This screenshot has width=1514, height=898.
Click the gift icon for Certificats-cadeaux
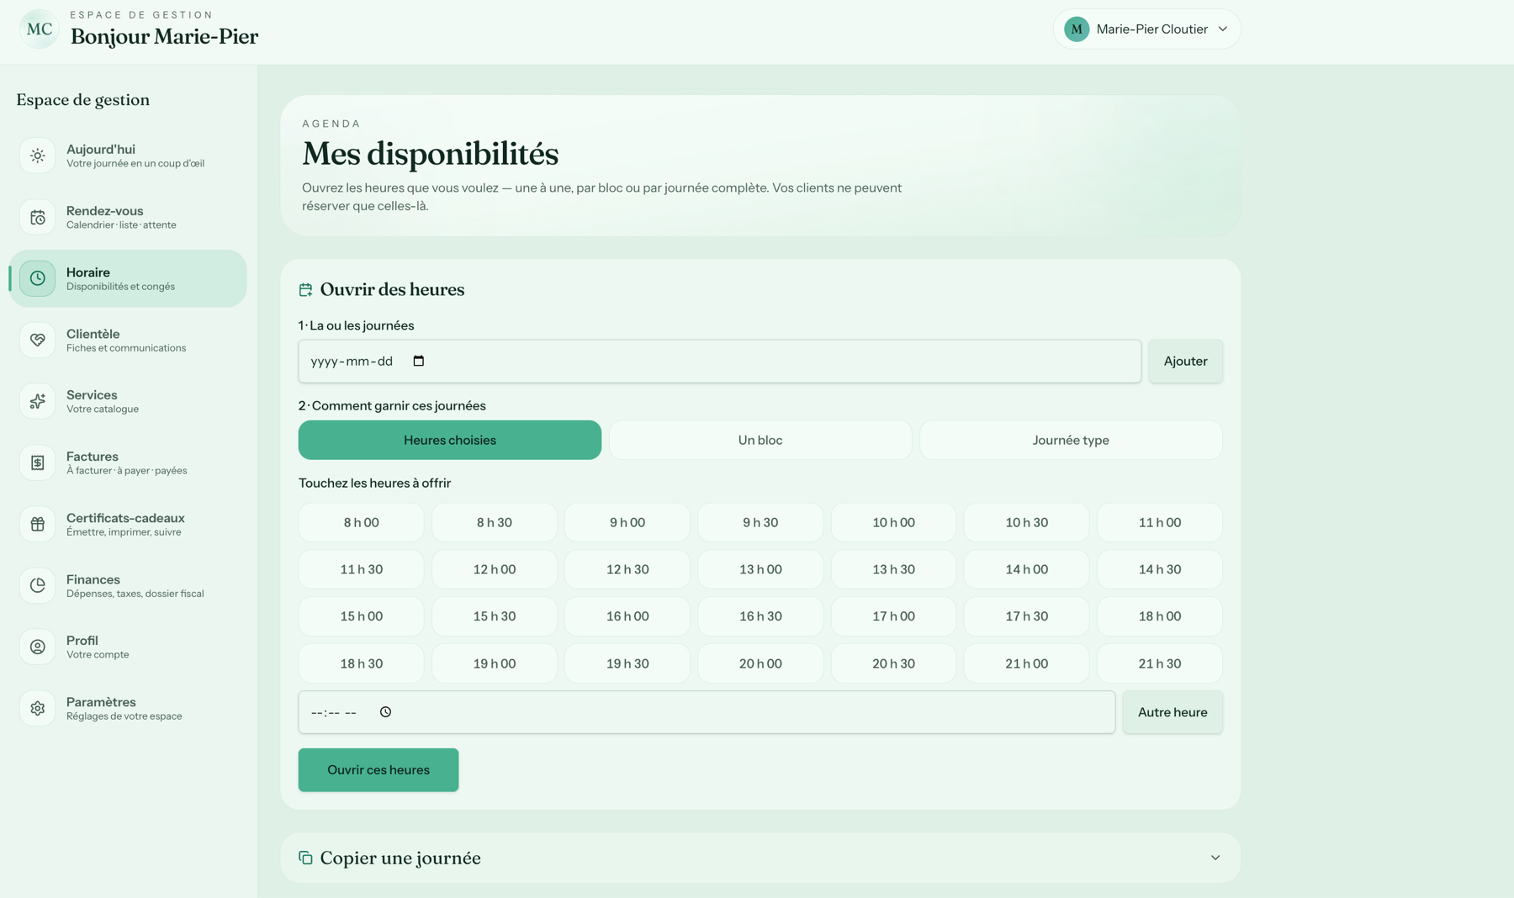coord(38,524)
